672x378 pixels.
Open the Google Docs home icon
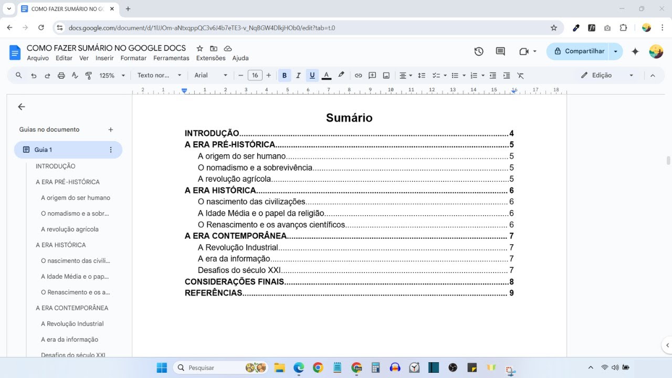pos(15,52)
